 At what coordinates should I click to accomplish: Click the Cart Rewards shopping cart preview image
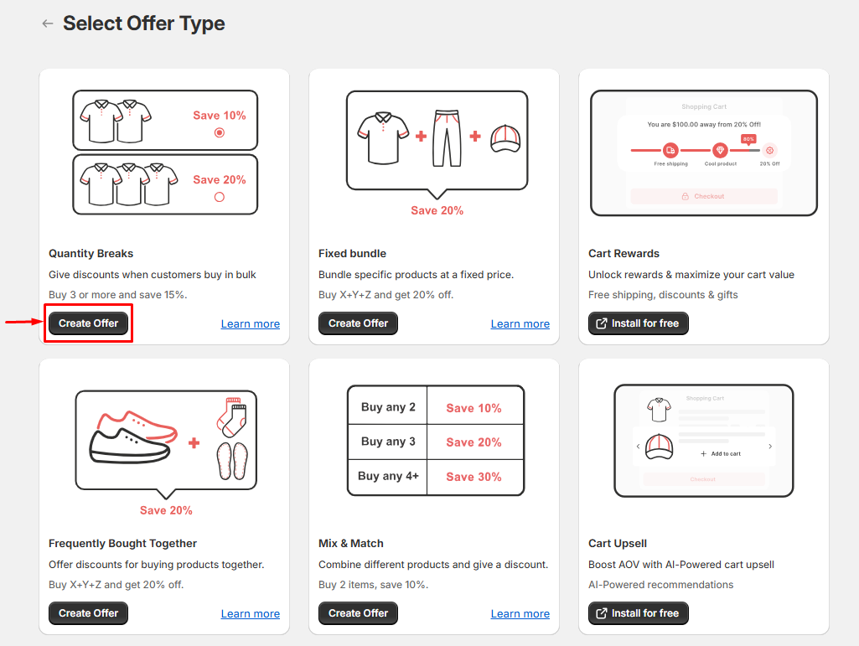coord(703,152)
